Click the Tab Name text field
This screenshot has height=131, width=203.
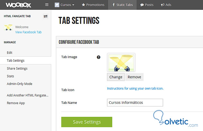coord(135,103)
